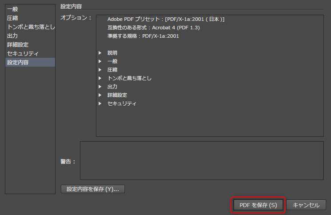Click the 設定内容を保存 (Y)... button

[92, 189]
